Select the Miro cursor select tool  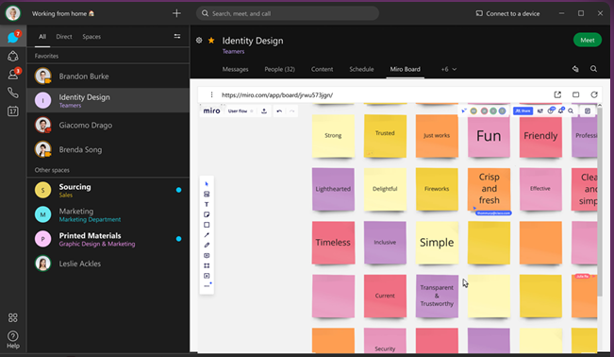pyautogui.click(x=207, y=183)
